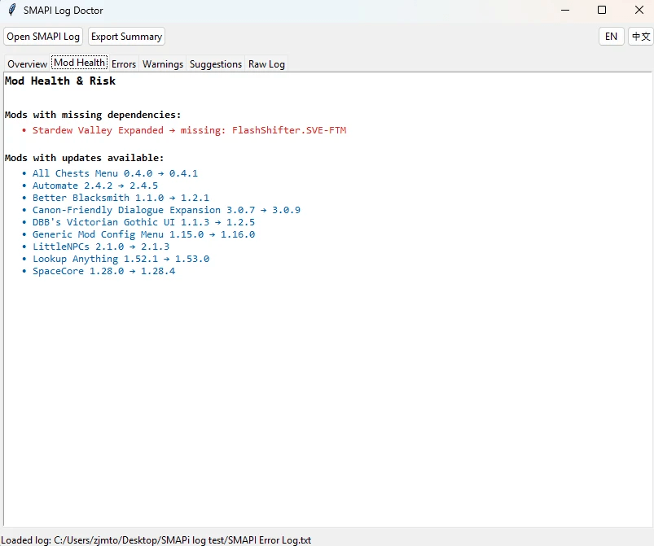654x546 pixels.
Task: Show the Warnings tab
Action: [163, 64]
